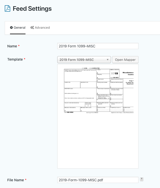160x188 pixels.
Task: Click the gear icon on General tab
Action: 11,28
